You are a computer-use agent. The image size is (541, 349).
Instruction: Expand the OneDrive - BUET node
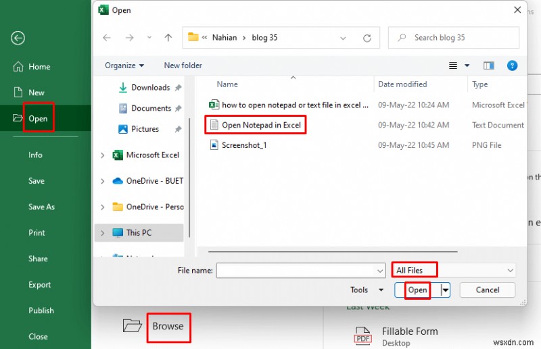pos(103,181)
